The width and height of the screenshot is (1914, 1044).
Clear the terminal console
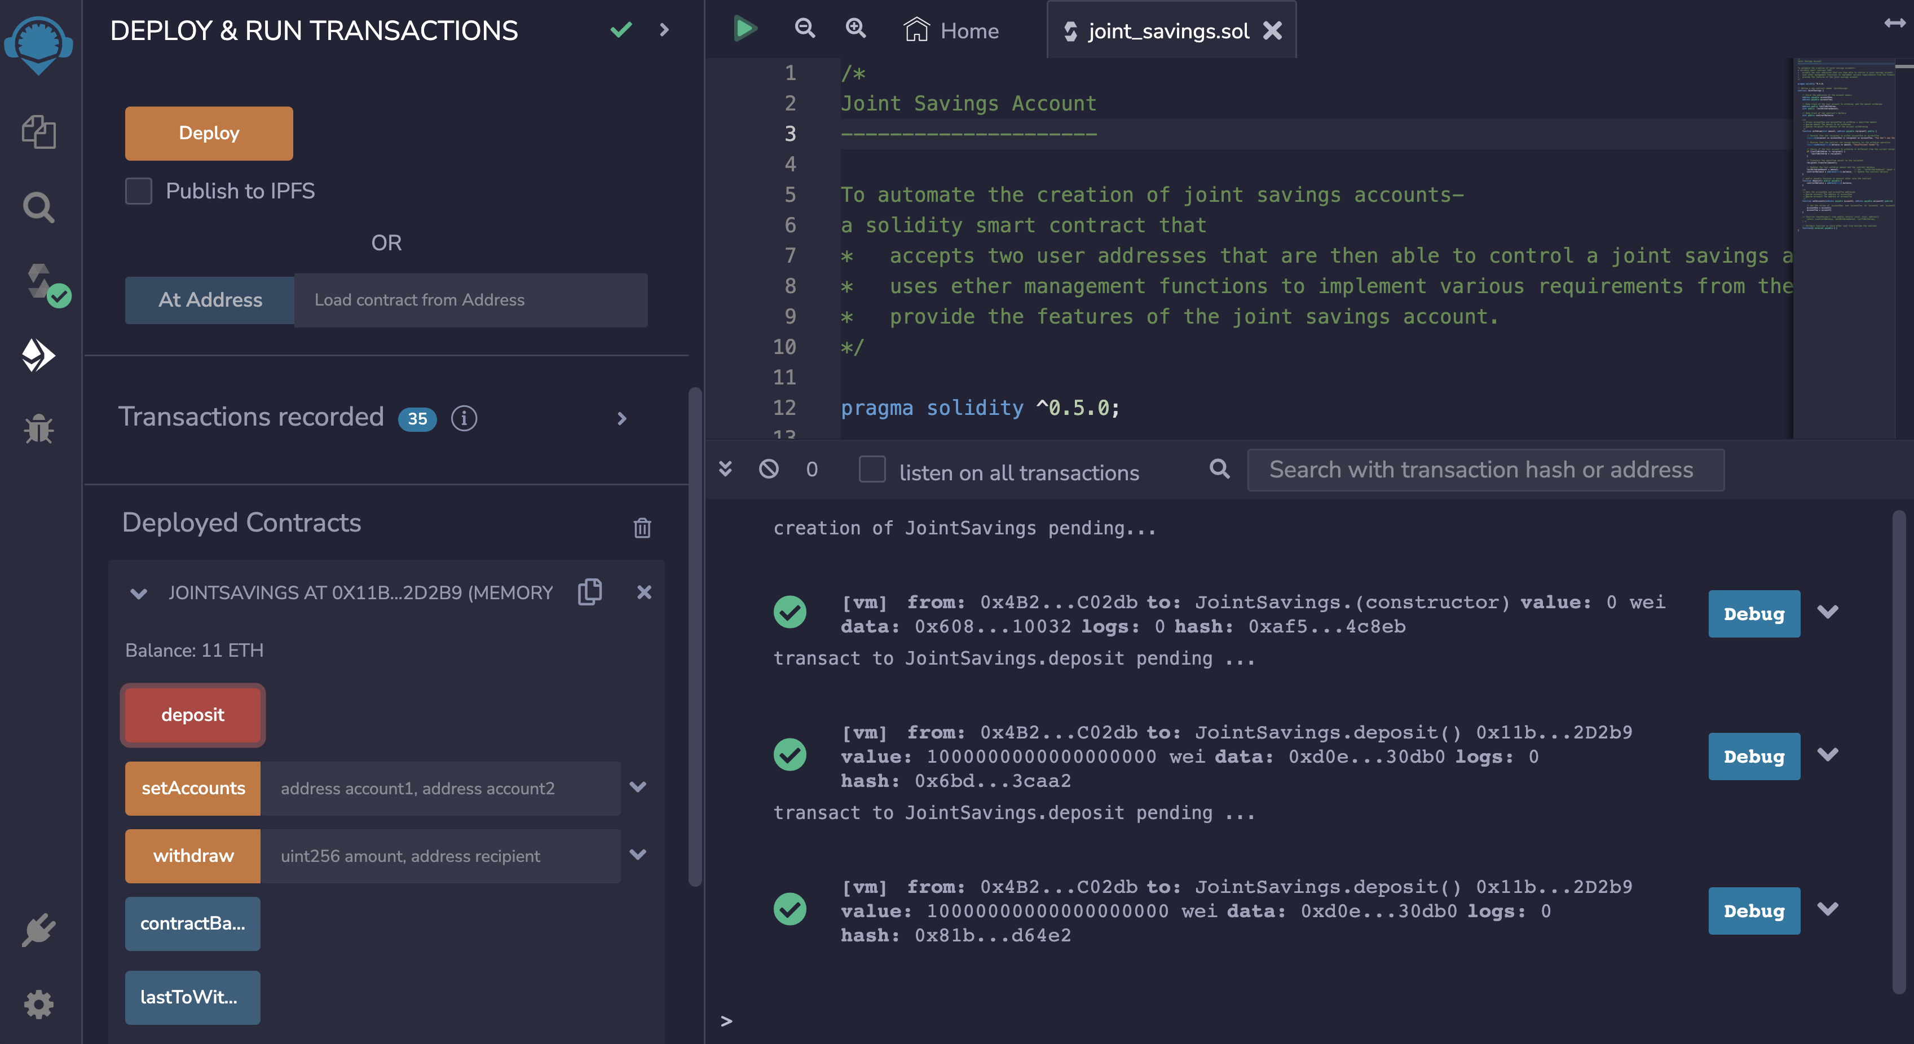769,469
